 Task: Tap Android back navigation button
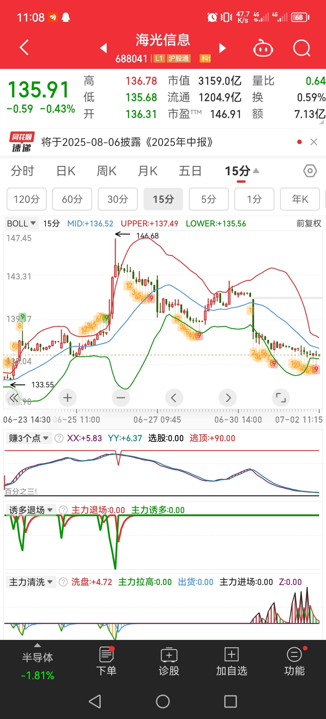[95, 701]
